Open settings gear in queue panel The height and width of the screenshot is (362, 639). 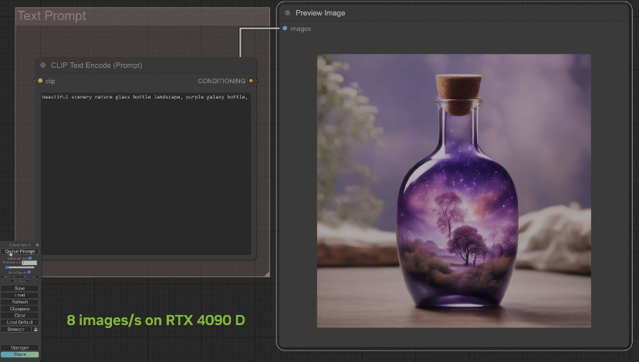[x=37, y=245]
